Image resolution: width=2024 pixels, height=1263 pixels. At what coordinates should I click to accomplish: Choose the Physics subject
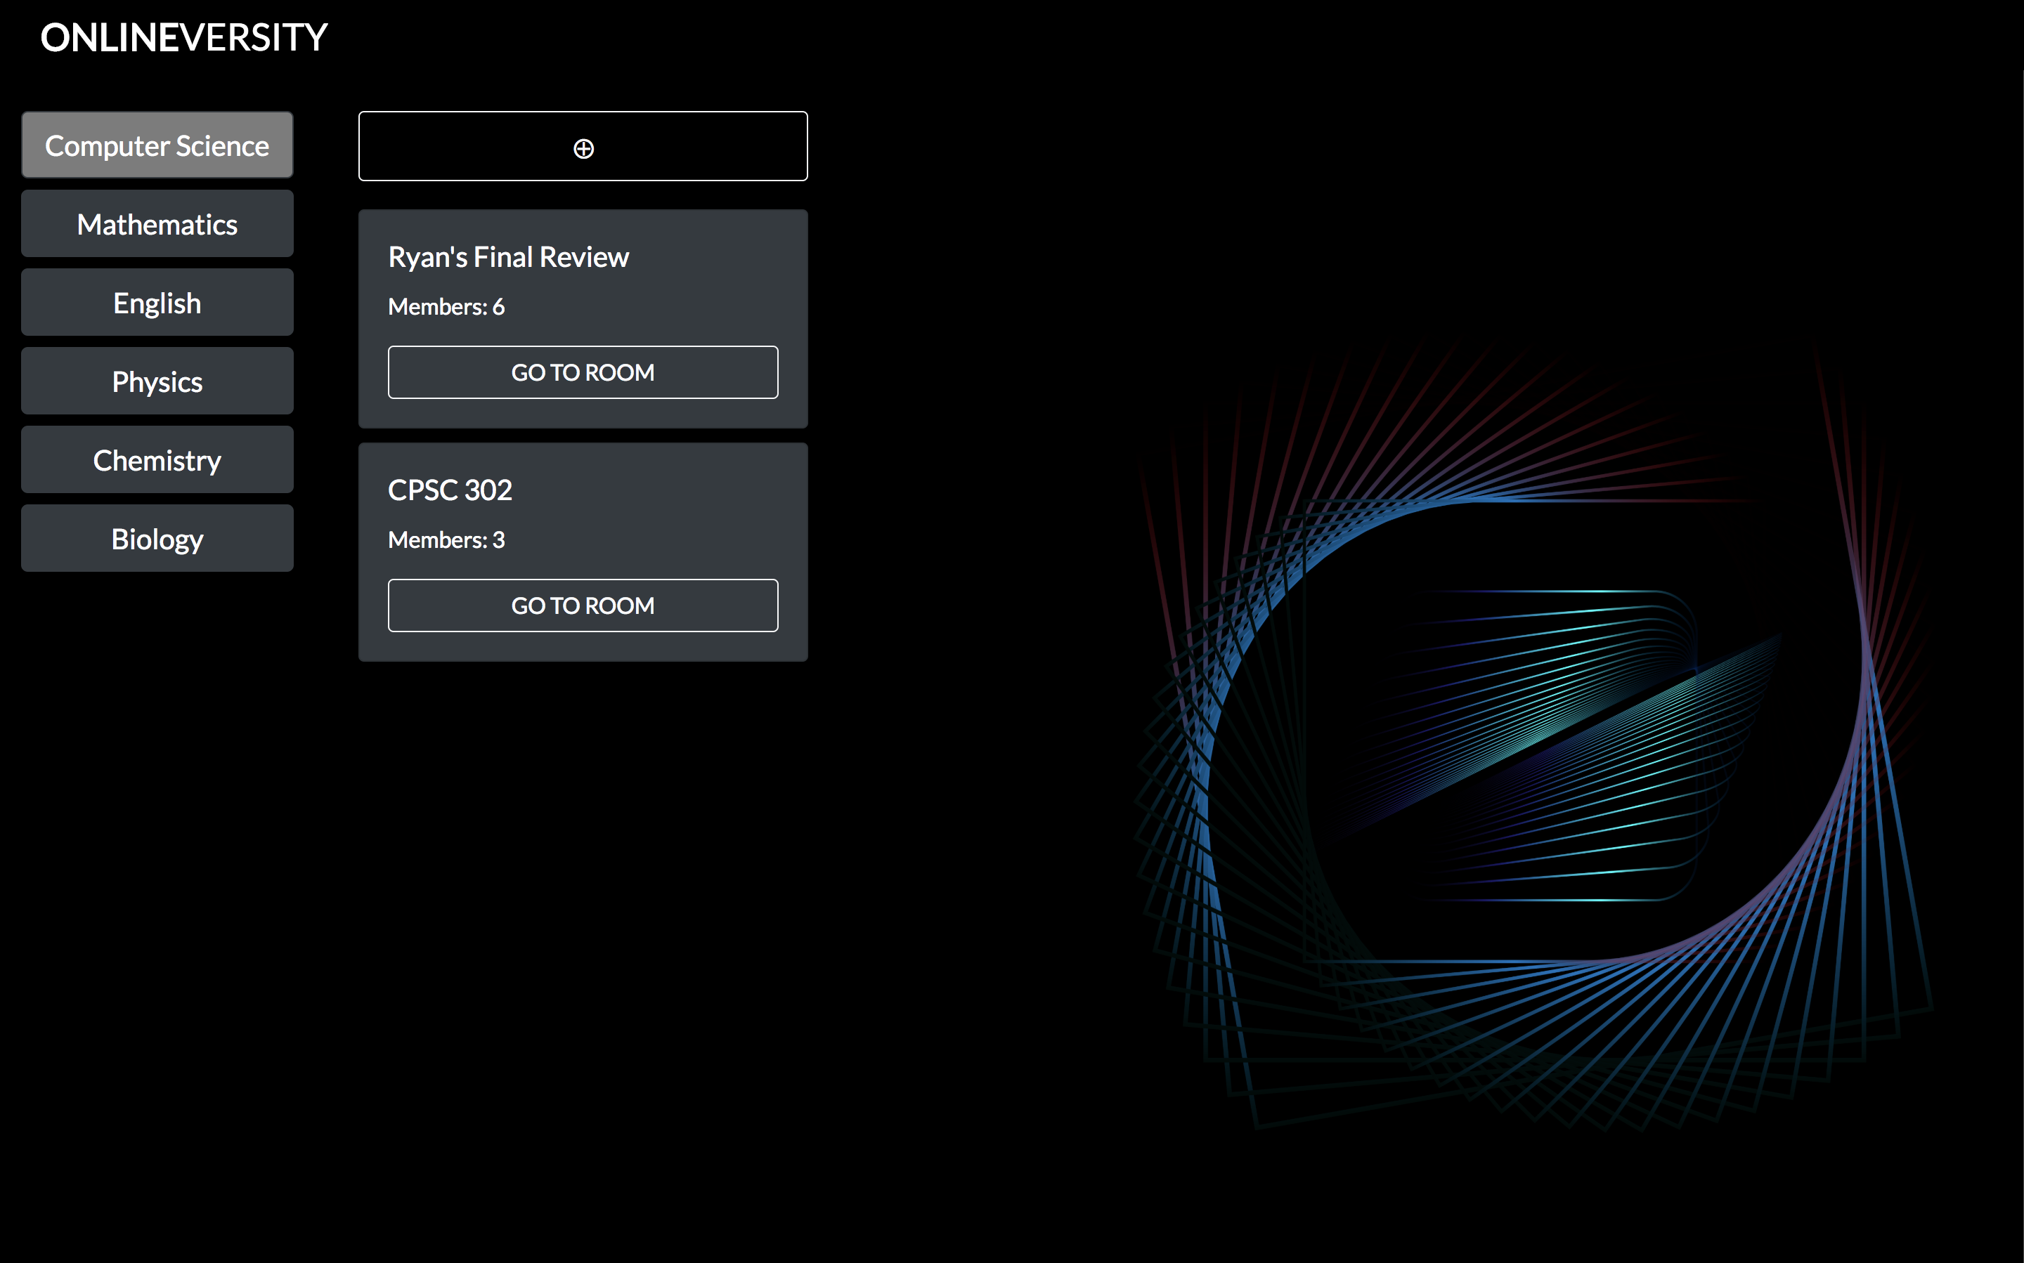point(157,381)
